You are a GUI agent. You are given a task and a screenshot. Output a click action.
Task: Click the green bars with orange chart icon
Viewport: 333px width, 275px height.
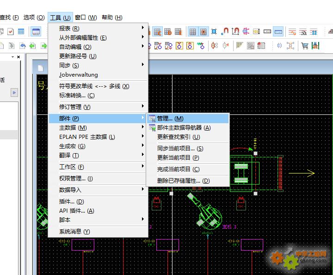tap(315, 46)
